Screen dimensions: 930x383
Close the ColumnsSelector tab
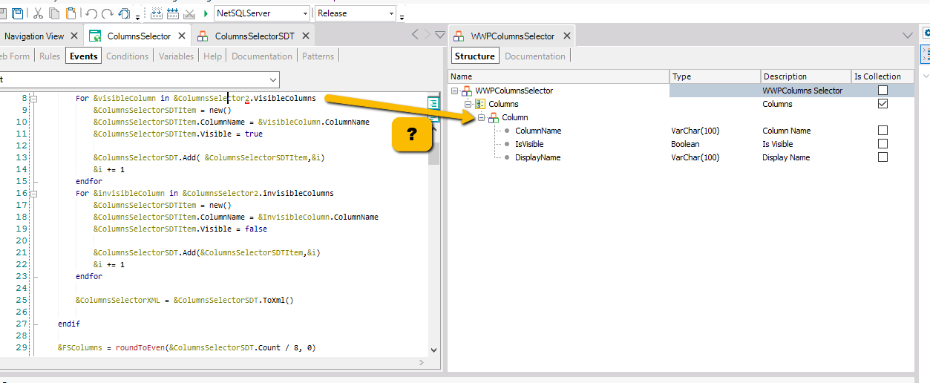[x=181, y=36]
